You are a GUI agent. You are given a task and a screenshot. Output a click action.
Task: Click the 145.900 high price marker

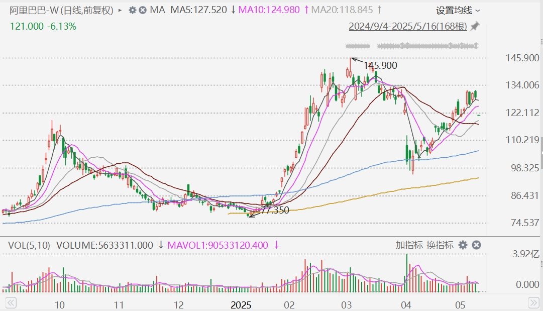coord(380,65)
